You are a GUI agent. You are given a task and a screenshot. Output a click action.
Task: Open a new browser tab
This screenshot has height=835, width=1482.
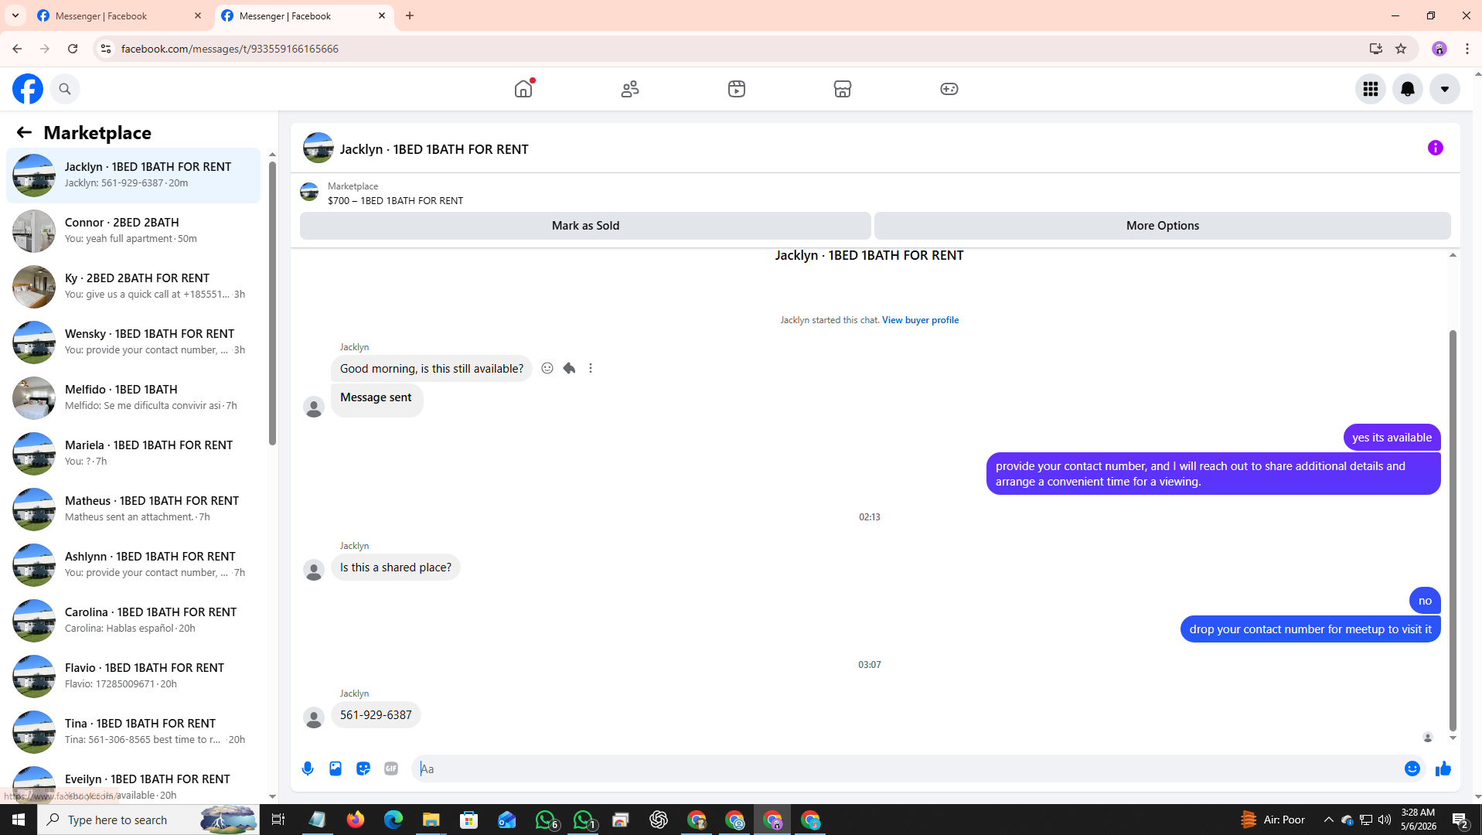pyautogui.click(x=410, y=15)
